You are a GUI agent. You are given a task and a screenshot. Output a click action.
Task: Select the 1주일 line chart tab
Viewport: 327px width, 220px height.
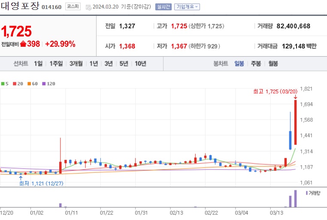tap(56, 63)
